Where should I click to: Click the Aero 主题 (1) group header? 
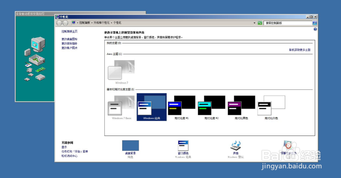pyautogui.click(x=114, y=54)
